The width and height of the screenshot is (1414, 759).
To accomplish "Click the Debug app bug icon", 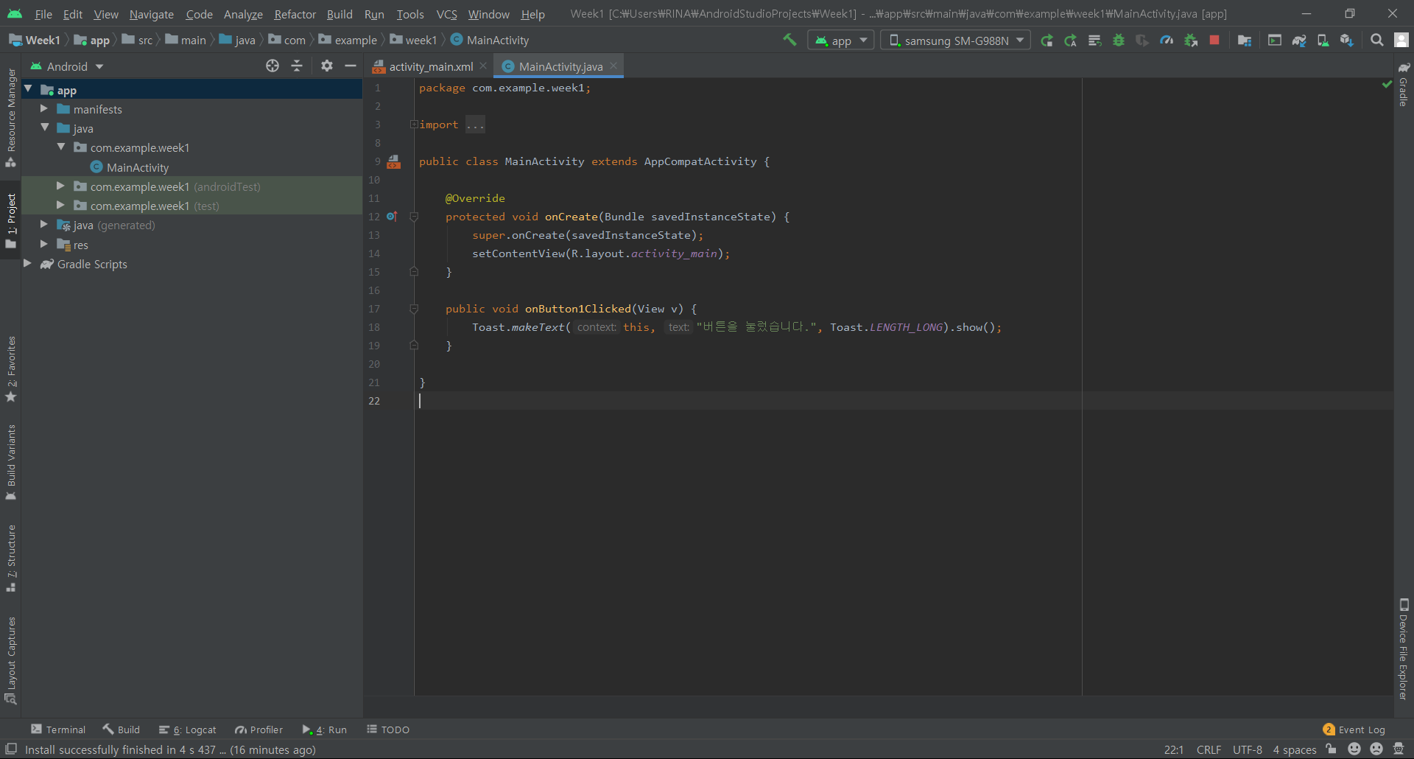I will tap(1119, 41).
